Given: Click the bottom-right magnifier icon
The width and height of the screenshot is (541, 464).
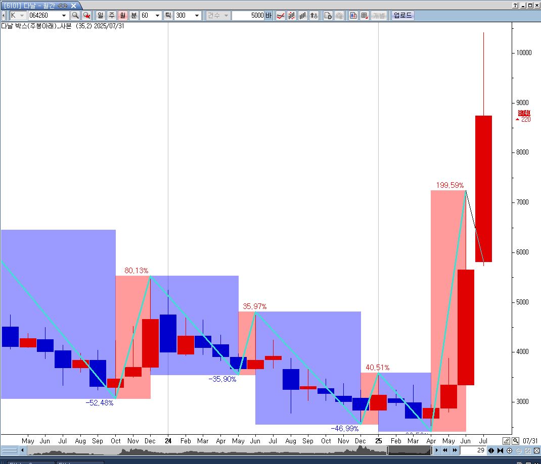Looking at the screenshot, I should point(516,441).
